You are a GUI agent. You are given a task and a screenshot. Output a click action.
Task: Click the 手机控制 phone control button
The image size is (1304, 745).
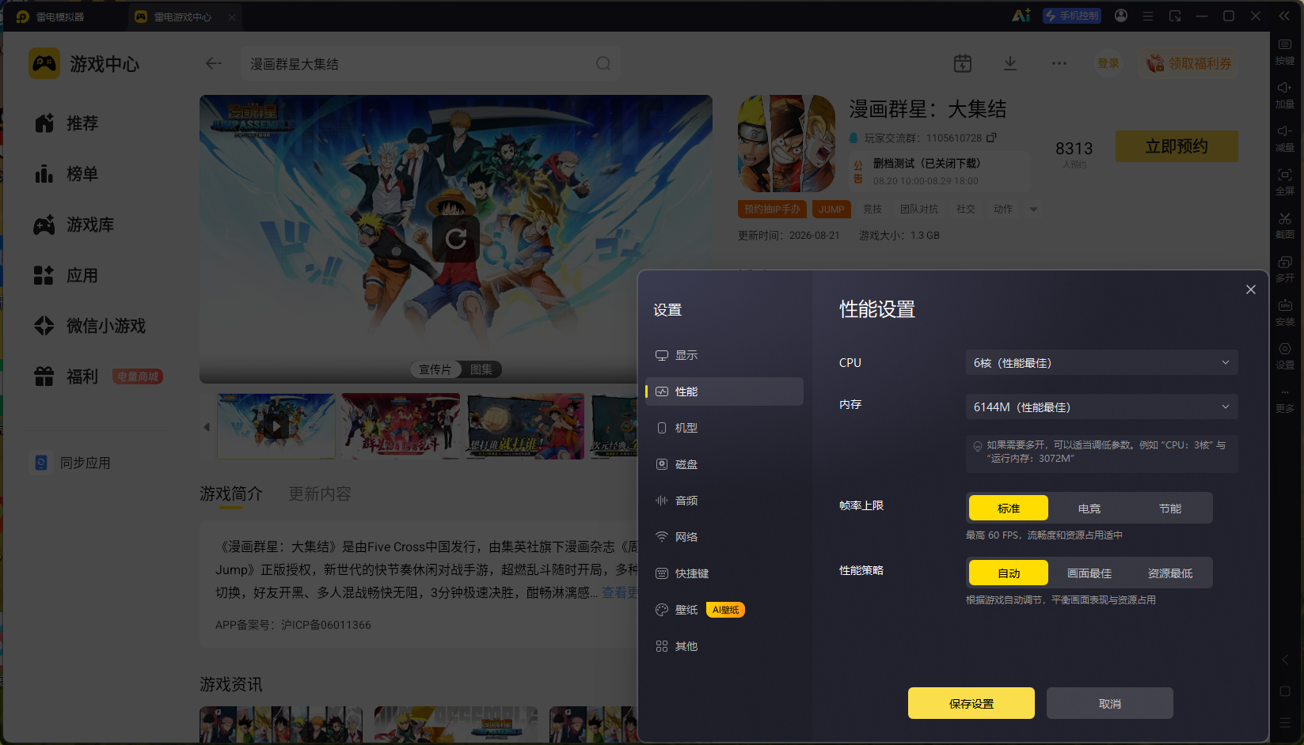(x=1072, y=16)
